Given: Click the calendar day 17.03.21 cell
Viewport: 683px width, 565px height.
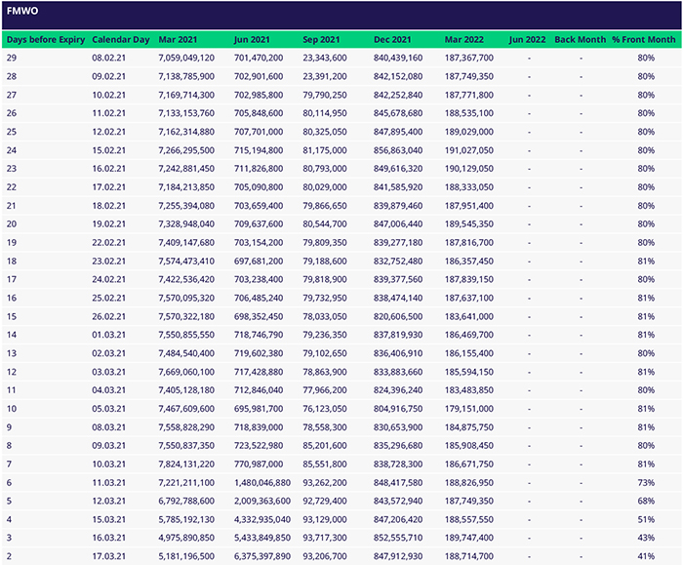Looking at the screenshot, I should point(110,555).
